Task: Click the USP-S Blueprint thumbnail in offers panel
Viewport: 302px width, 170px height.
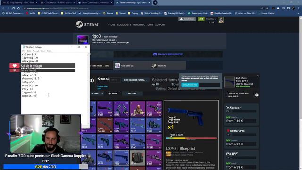Action: [x=229, y=82]
